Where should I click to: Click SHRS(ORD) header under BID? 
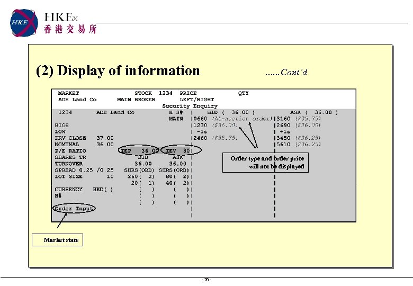click(139, 170)
